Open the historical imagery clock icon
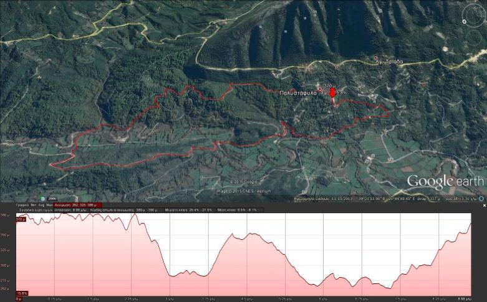The width and height of the screenshot is (487, 302). pos(42,199)
